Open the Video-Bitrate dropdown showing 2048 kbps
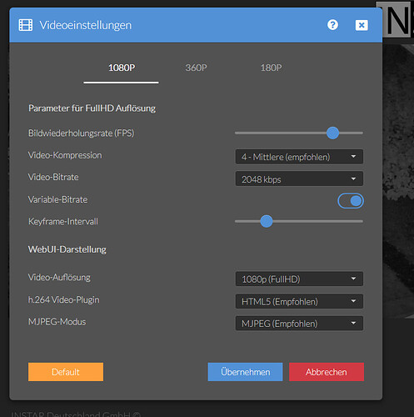The width and height of the screenshot is (414, 417). (299, 178)
